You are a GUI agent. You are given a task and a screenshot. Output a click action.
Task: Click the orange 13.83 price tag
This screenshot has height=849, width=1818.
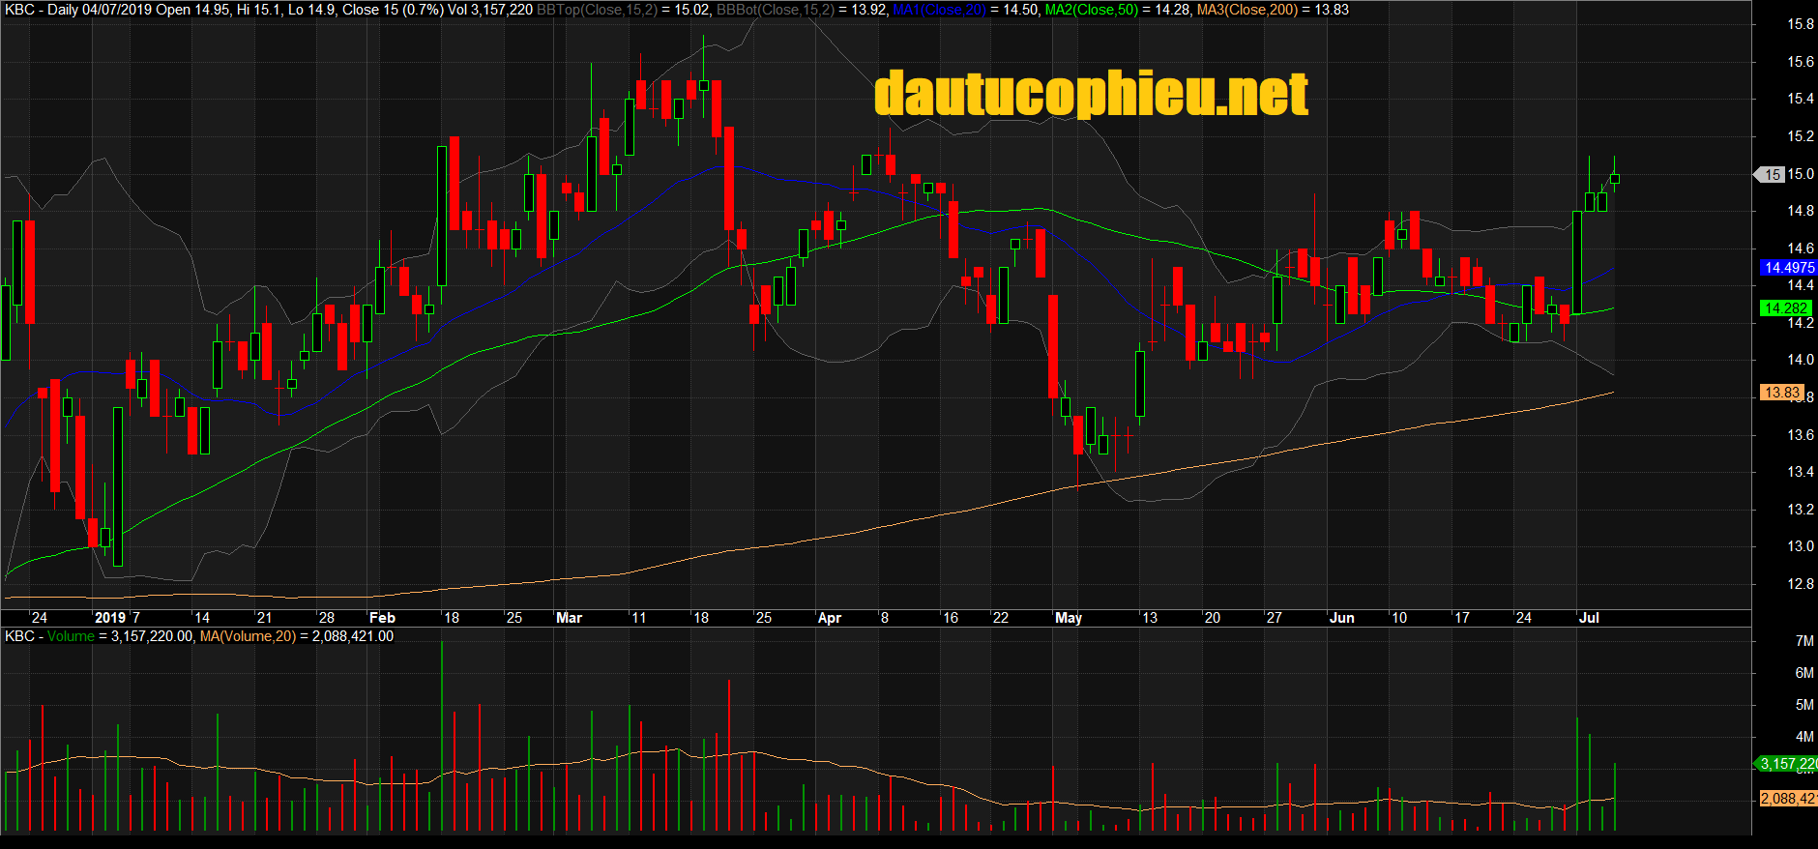pyautogui.click(x=1781, y=393)
